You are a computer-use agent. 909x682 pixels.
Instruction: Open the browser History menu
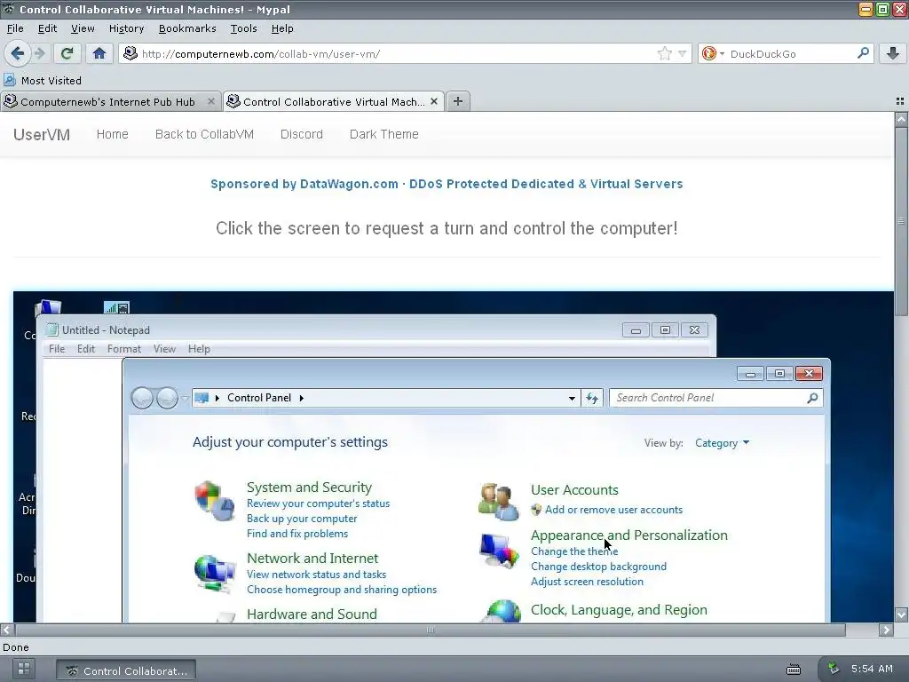click(126, 28)
